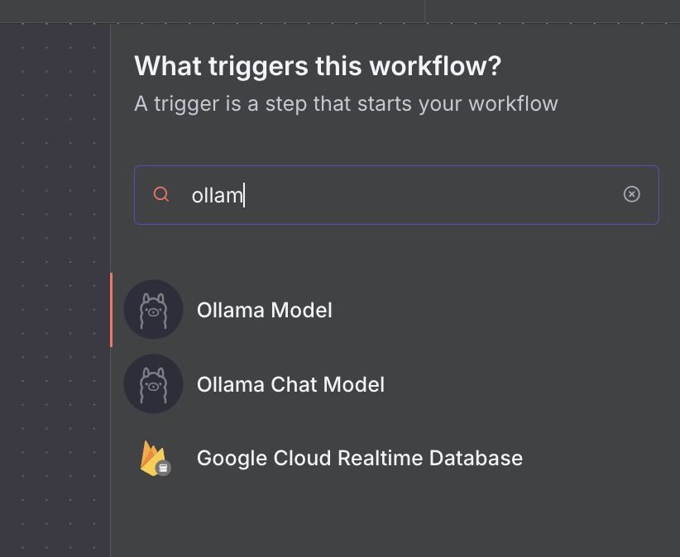680x557 pixels.
Task: Click the dotted workflow canvas background
Action: coord(54,331)
